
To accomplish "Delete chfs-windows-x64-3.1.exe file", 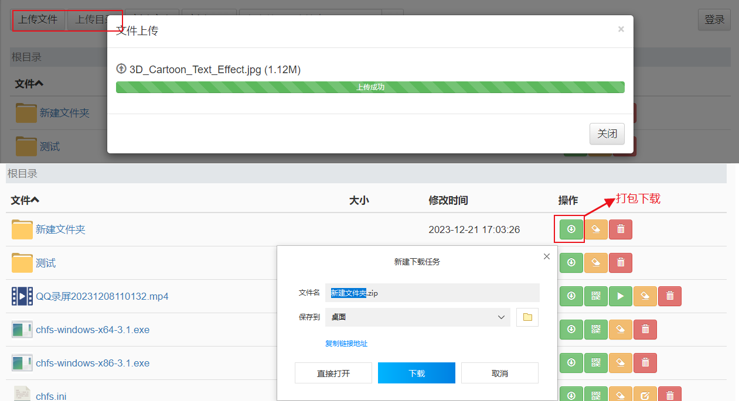I will [645, 330].
